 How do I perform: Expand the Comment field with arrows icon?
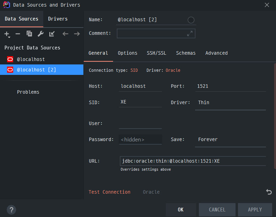190,33
